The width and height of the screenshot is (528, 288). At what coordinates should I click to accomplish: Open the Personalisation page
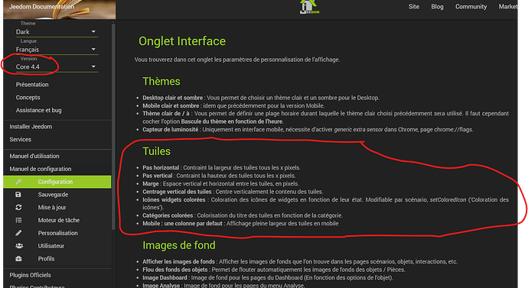(57, 233)
